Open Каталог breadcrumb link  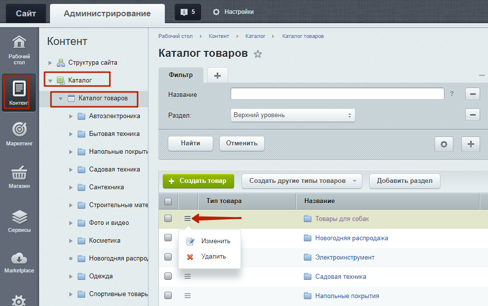pos(255,37)
